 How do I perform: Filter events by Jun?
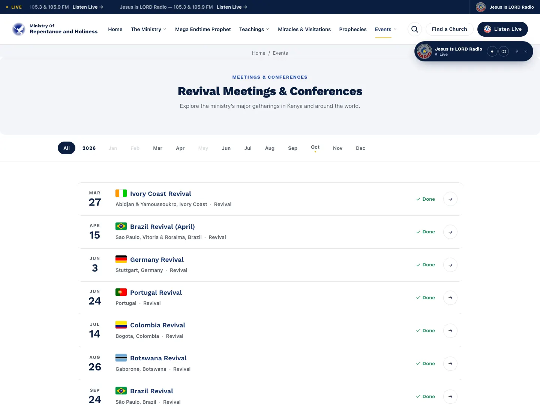[226, 148]
